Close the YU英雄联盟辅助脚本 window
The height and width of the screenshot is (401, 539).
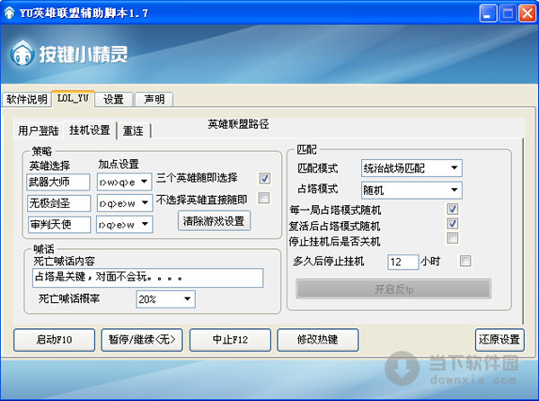[527, 13]
